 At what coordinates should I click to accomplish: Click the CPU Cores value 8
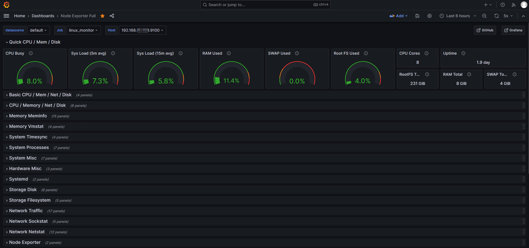[418, 62]
